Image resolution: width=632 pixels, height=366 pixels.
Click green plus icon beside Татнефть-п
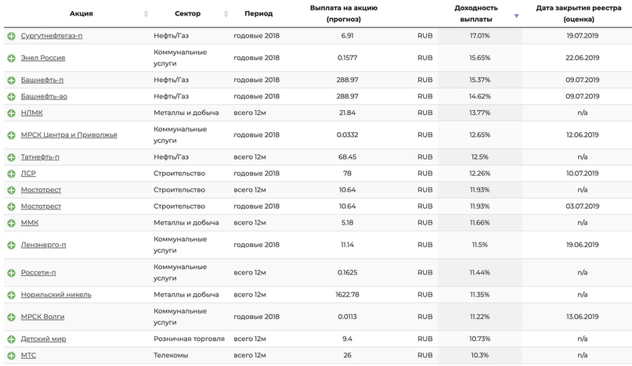click(11, 157)
